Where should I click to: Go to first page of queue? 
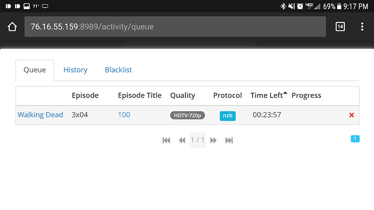pos(166,141)
